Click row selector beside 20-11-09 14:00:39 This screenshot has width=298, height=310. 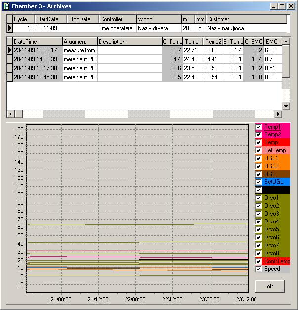[x=10, y=59]
